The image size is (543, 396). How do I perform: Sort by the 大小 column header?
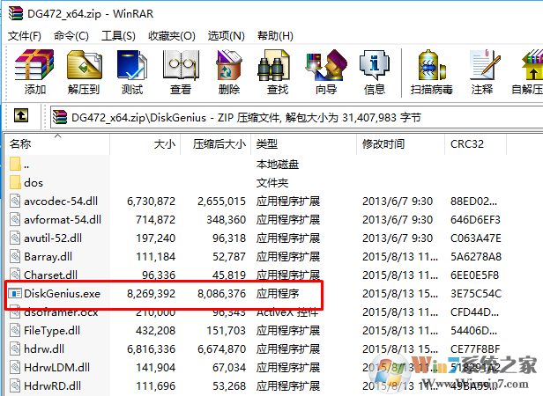(x=145, y=143)
